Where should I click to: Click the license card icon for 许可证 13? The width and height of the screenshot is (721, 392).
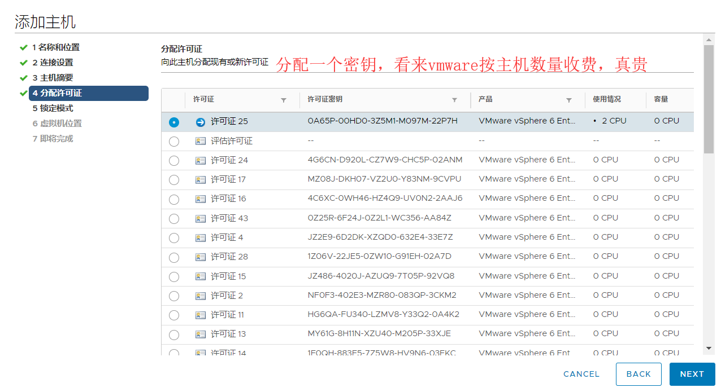(x=201, y=334)
